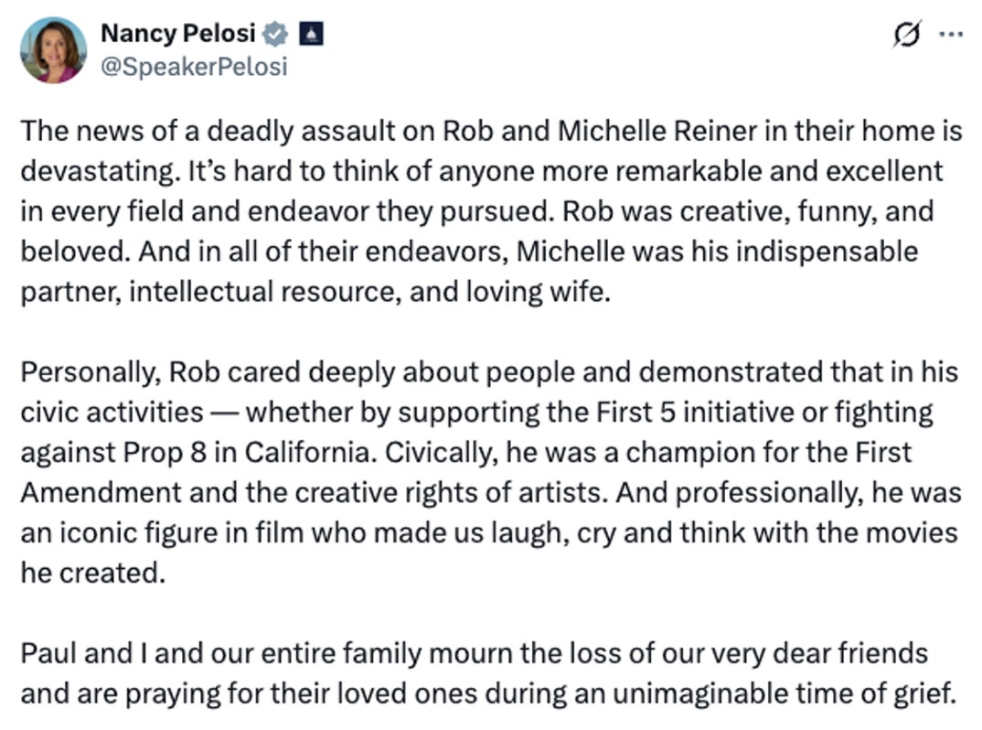
Task: Select the first paragraph of the tweet
Action: [x=485, y=210]
